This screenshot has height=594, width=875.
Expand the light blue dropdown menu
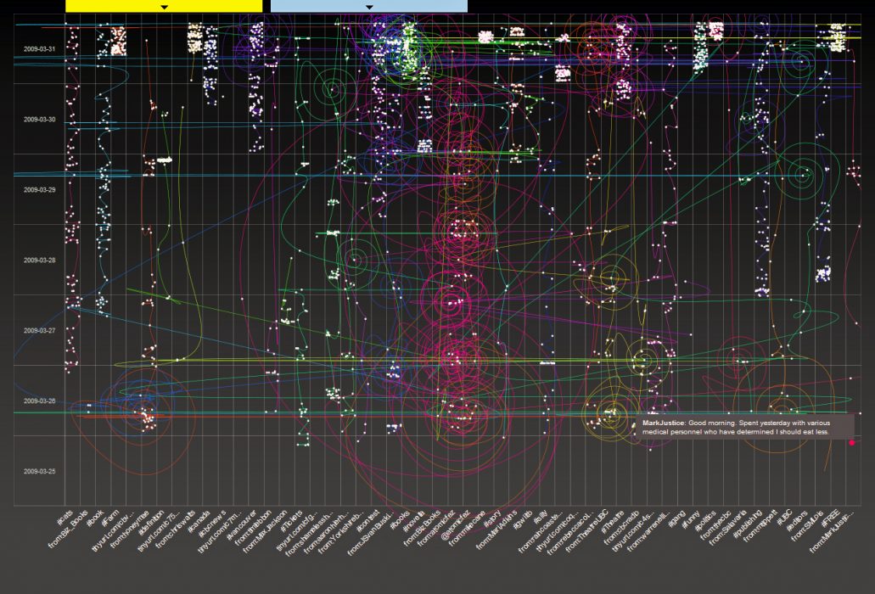368,6
